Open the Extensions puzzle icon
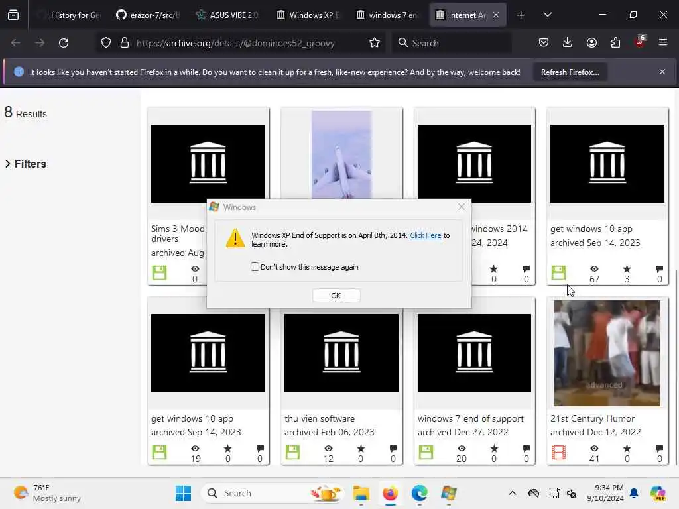The height and width of the screenshot is (509, 679). coord(615,42)
